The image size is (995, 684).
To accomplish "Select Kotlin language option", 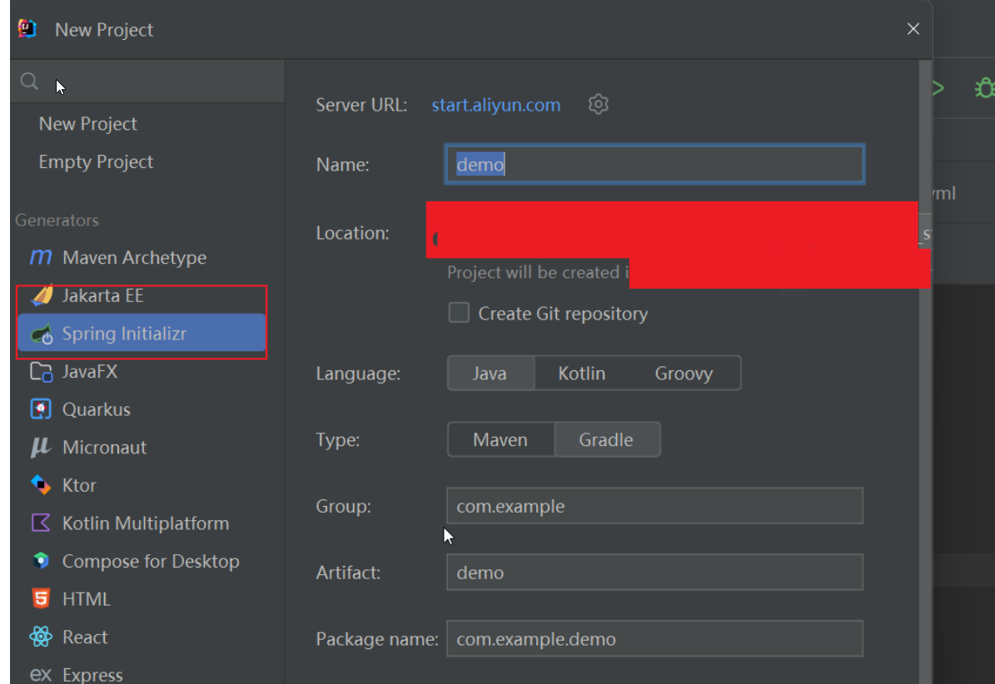I will tap(581, 374).
